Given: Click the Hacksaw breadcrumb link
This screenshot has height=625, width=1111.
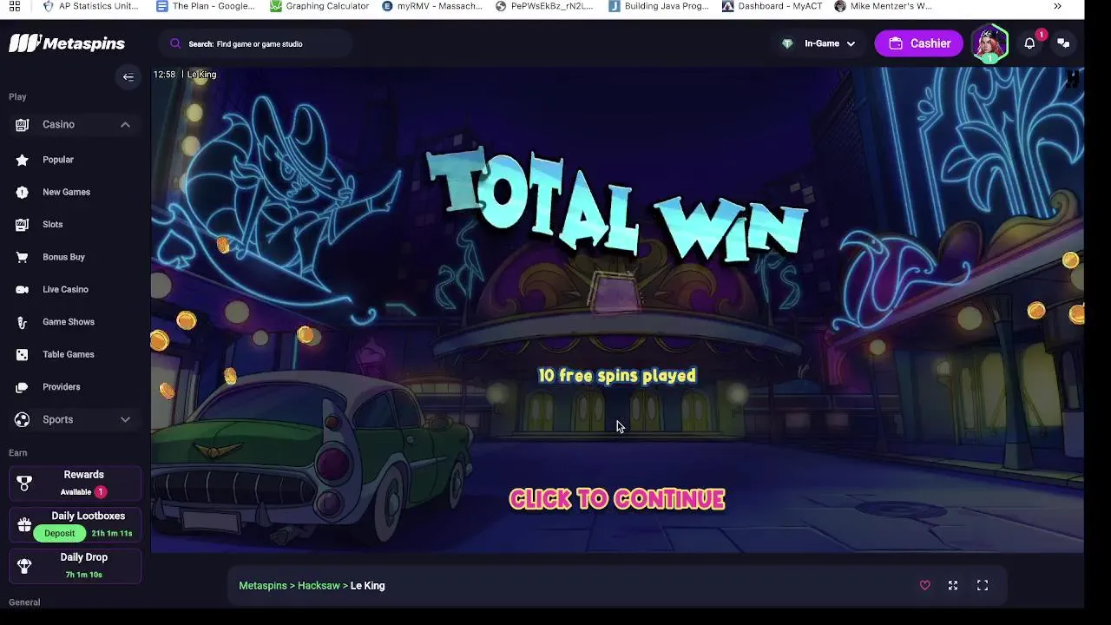Looking at the screenshot, I should point(319,586).
